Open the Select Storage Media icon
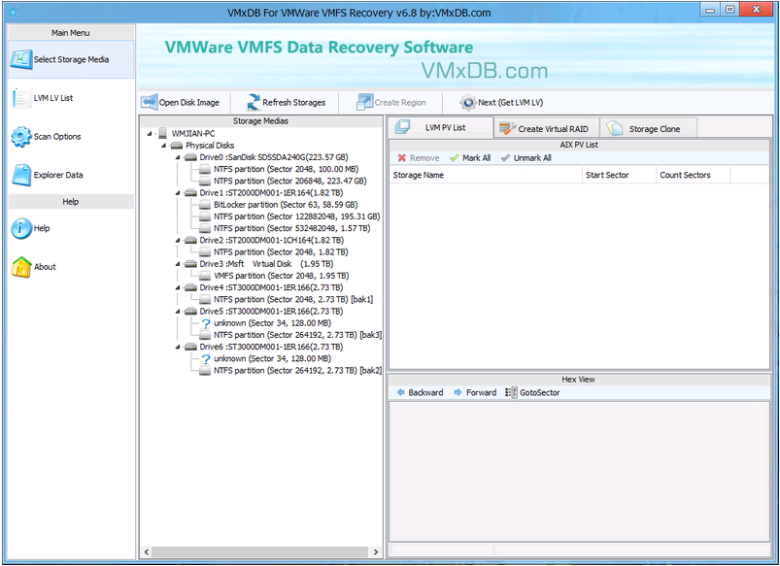The image size is (780, 566). click(21, 59)
